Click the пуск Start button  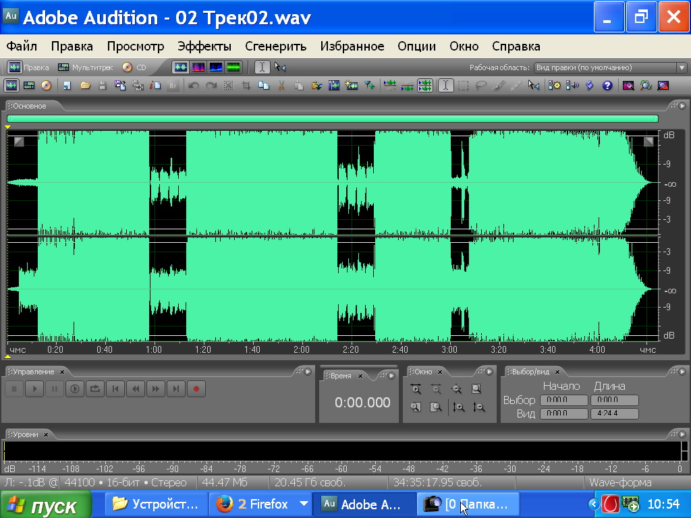click(x=46, y=505)
